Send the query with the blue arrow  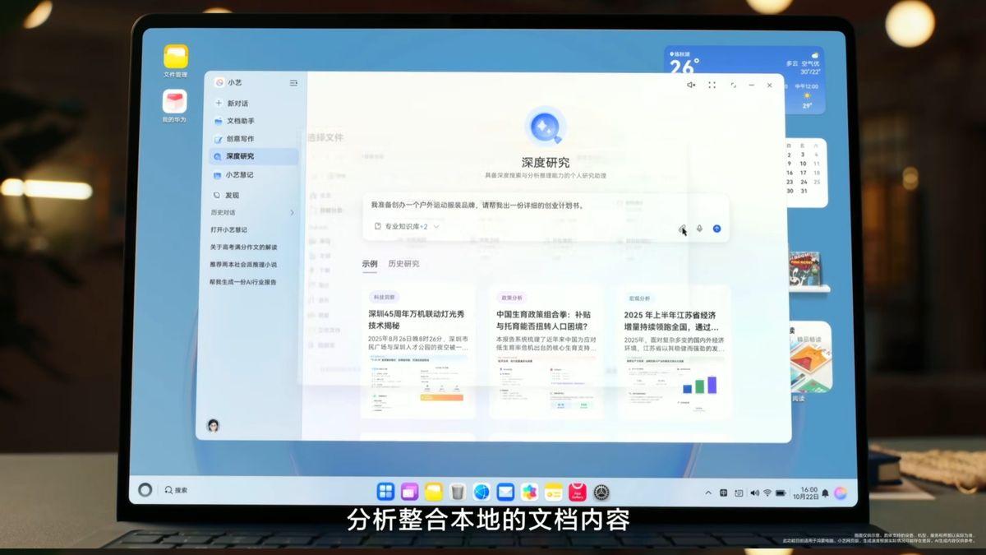pyautogui.click(x=716, y=229)
